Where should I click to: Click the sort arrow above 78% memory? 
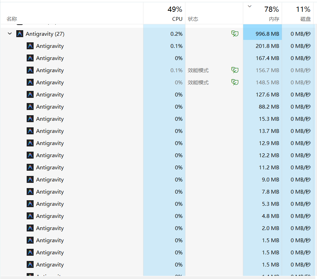[250, 6]
